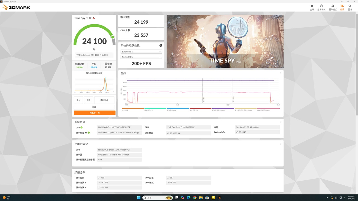Click the Time Spy hero image
This screenshot has height=201, width=358.
pos(225,41)
